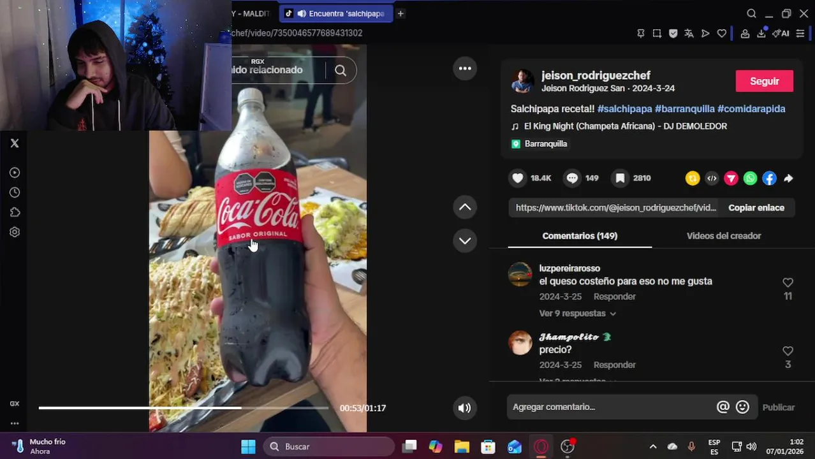The width and height of the screenshot is (815, 459).
Task: Click 'Publicar' to post comment
Action: coord(779,407)
